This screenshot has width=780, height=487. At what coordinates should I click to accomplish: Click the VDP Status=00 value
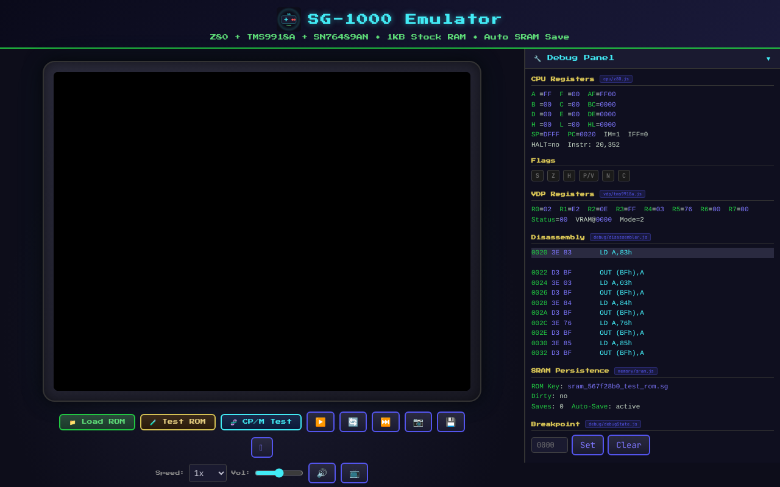pyautogui.click(x=550, y=220)
